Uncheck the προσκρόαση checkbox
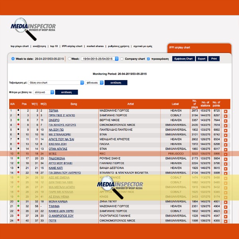 148,59
